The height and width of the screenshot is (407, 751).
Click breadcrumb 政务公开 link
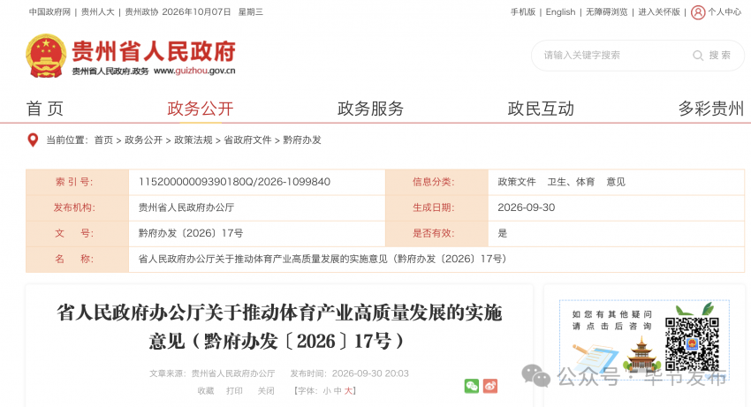(143, 139)
